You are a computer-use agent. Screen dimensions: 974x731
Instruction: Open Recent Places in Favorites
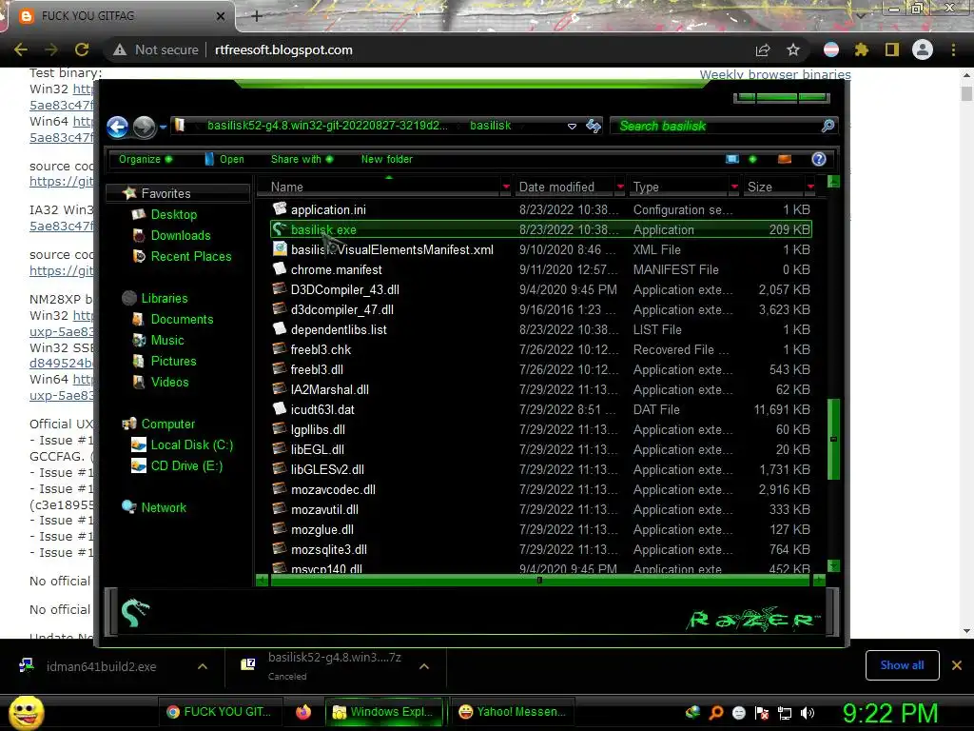tap(190, 256)
